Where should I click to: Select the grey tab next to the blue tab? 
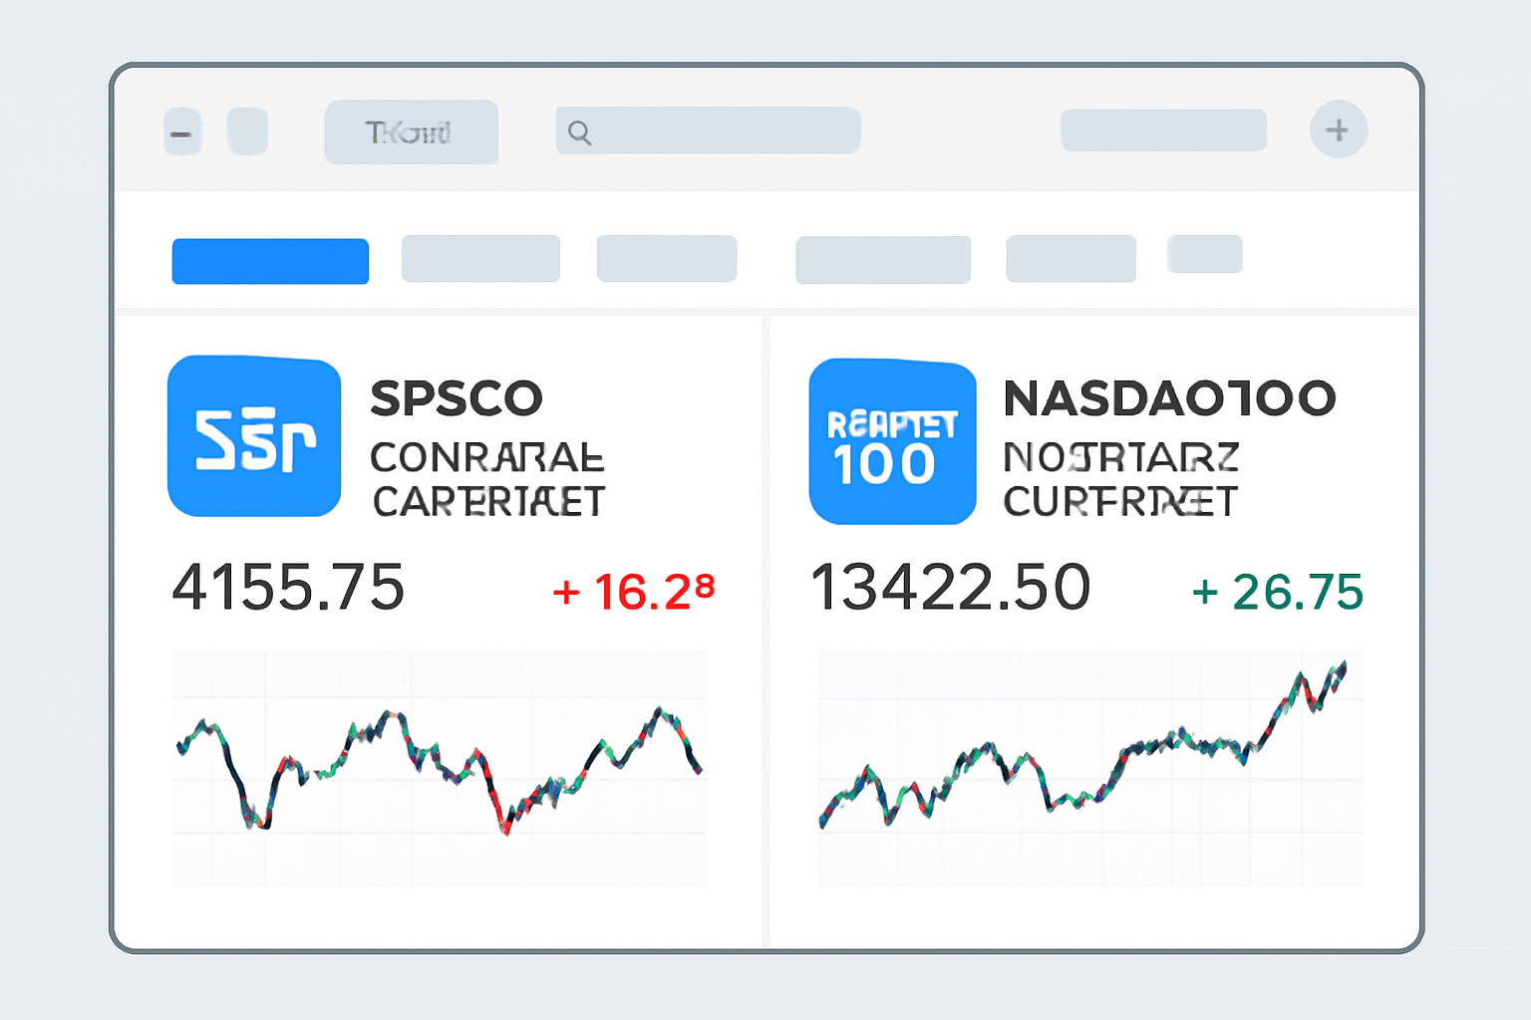(480, 259)
